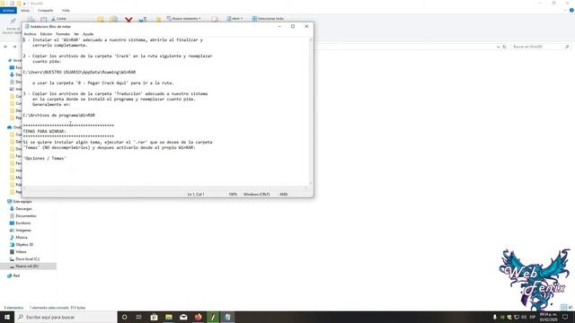Viewport: 575px width, 323px height.
Task: Open Vídeos folder in navigation pane
Action: point(18,251)
